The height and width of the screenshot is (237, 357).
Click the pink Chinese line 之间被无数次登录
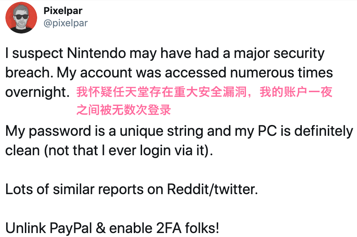coord(123,110)
